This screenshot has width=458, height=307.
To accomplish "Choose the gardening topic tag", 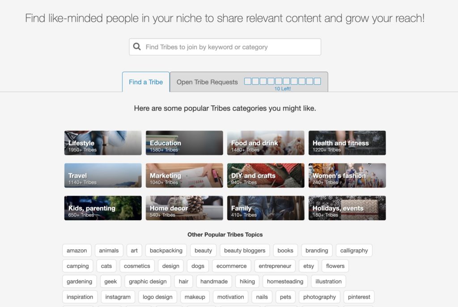I will pyautogui.click(x=80, y=281).
